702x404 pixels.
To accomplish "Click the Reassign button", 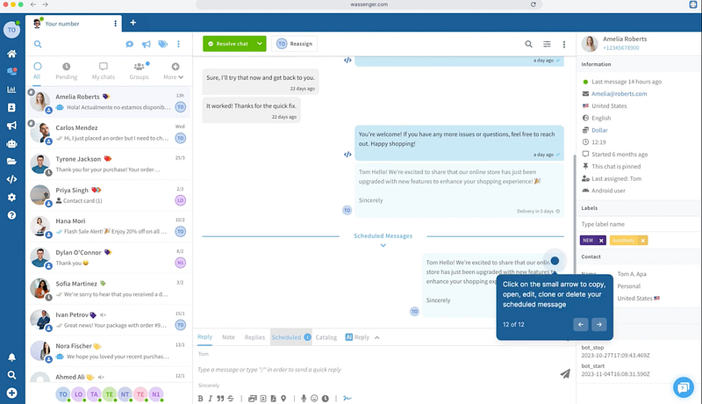I will pyautogui.click(x=294, y=44).
